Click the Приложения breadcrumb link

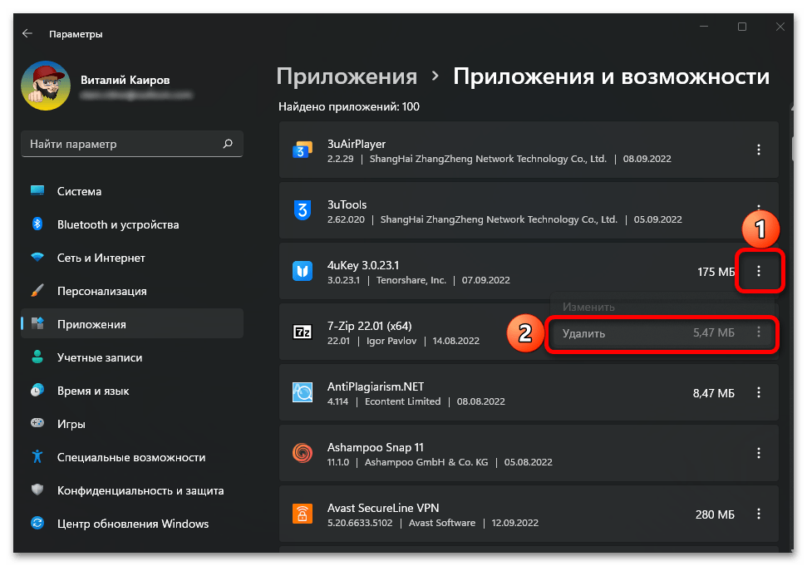coord(347,76)
